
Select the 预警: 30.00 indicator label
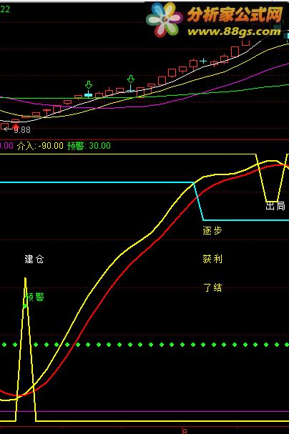tap(89, 146)
